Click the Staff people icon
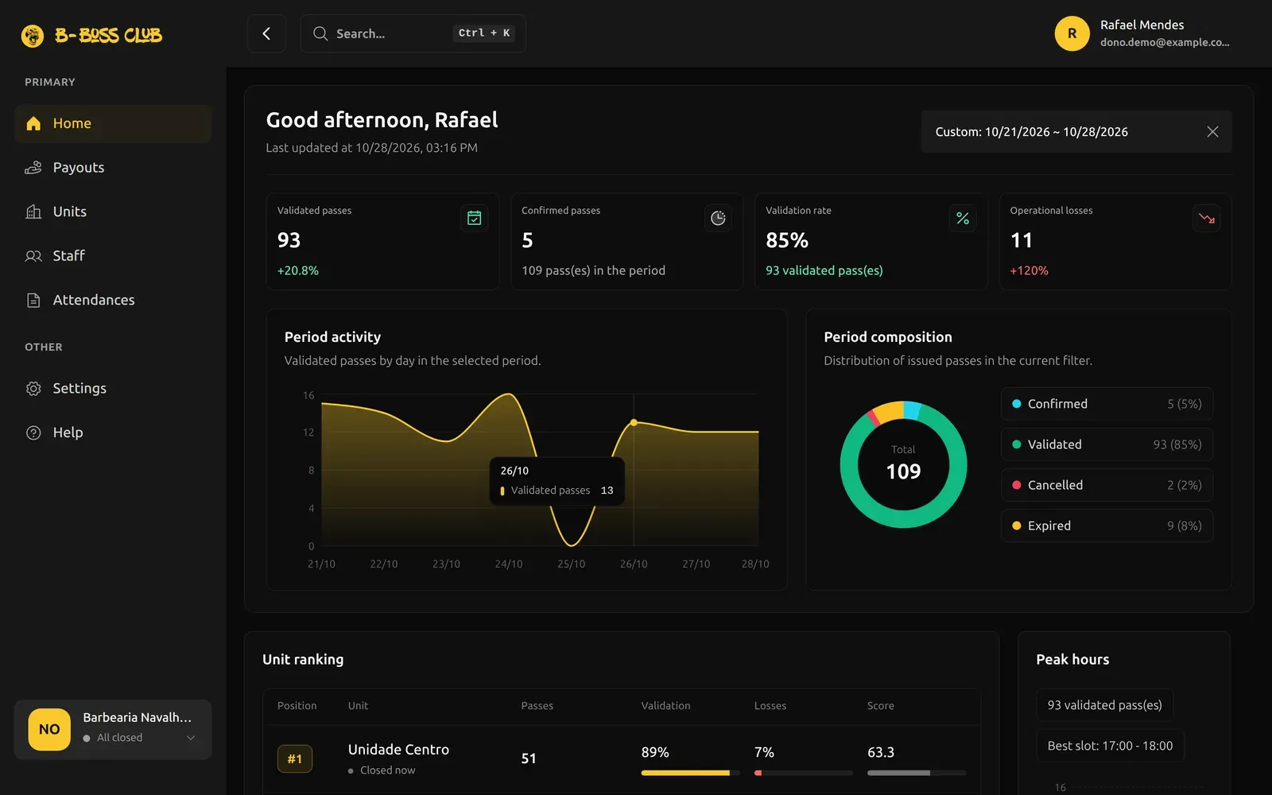The height and width of the screenshot is (795, 1272). (x=33, y=256)
